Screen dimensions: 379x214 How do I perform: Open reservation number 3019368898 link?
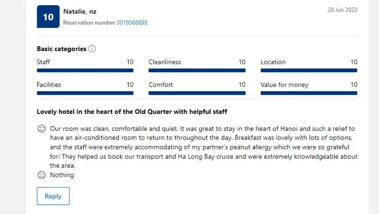click(x=132, y=23)
